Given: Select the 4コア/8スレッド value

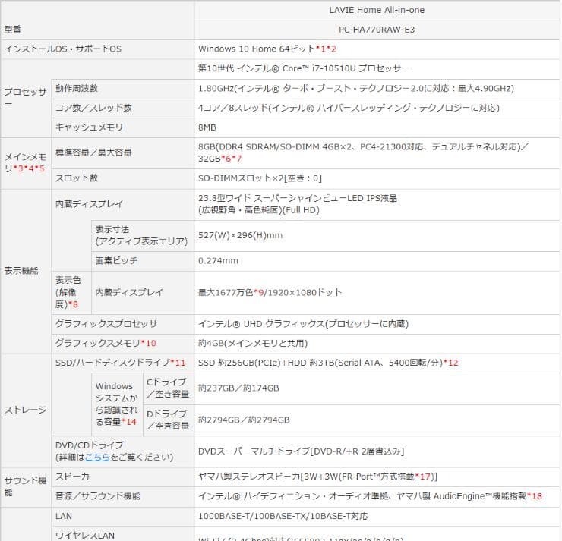Looking at the screenshot, I should 349,108.
